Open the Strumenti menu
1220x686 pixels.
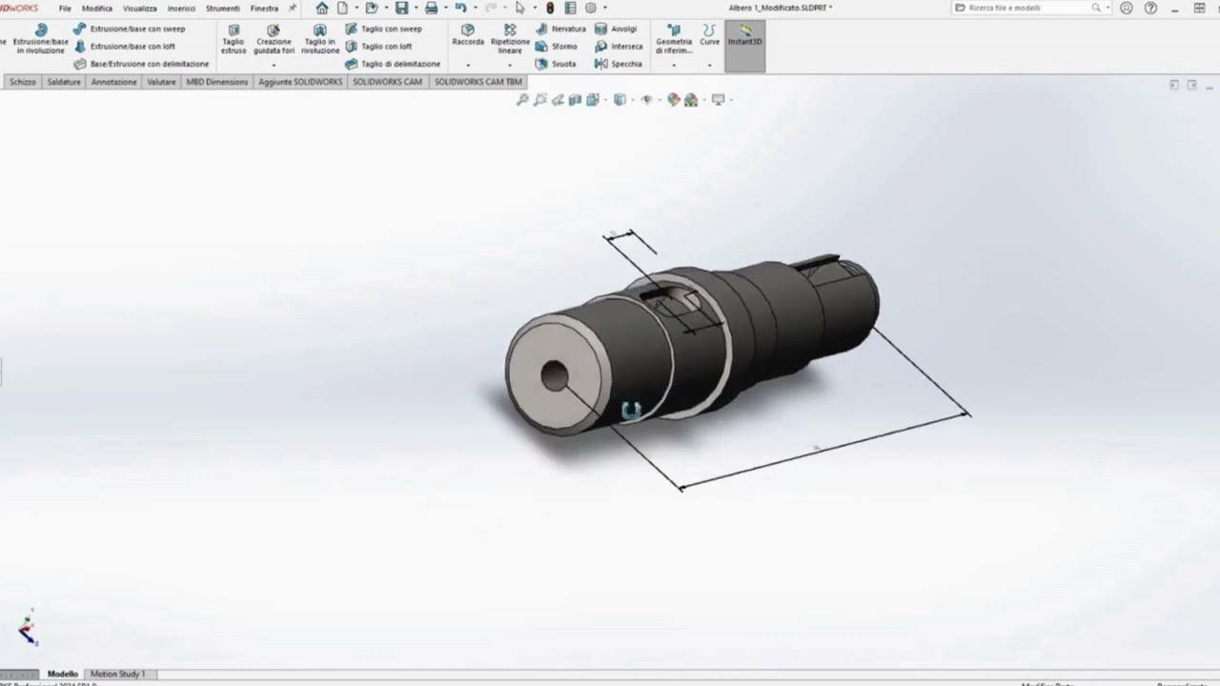tap(223, 9)
